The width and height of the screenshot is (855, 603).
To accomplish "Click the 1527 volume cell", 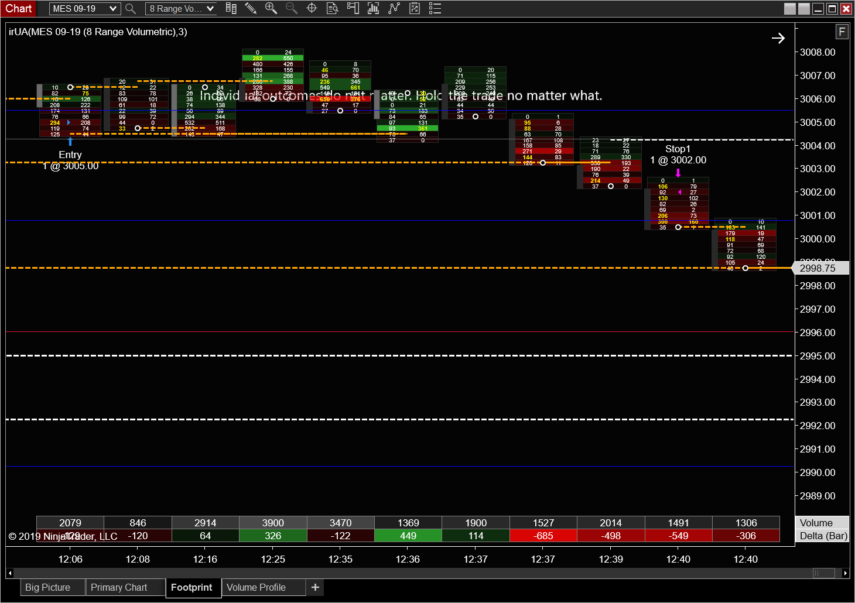I will click(x=543, y=523).
